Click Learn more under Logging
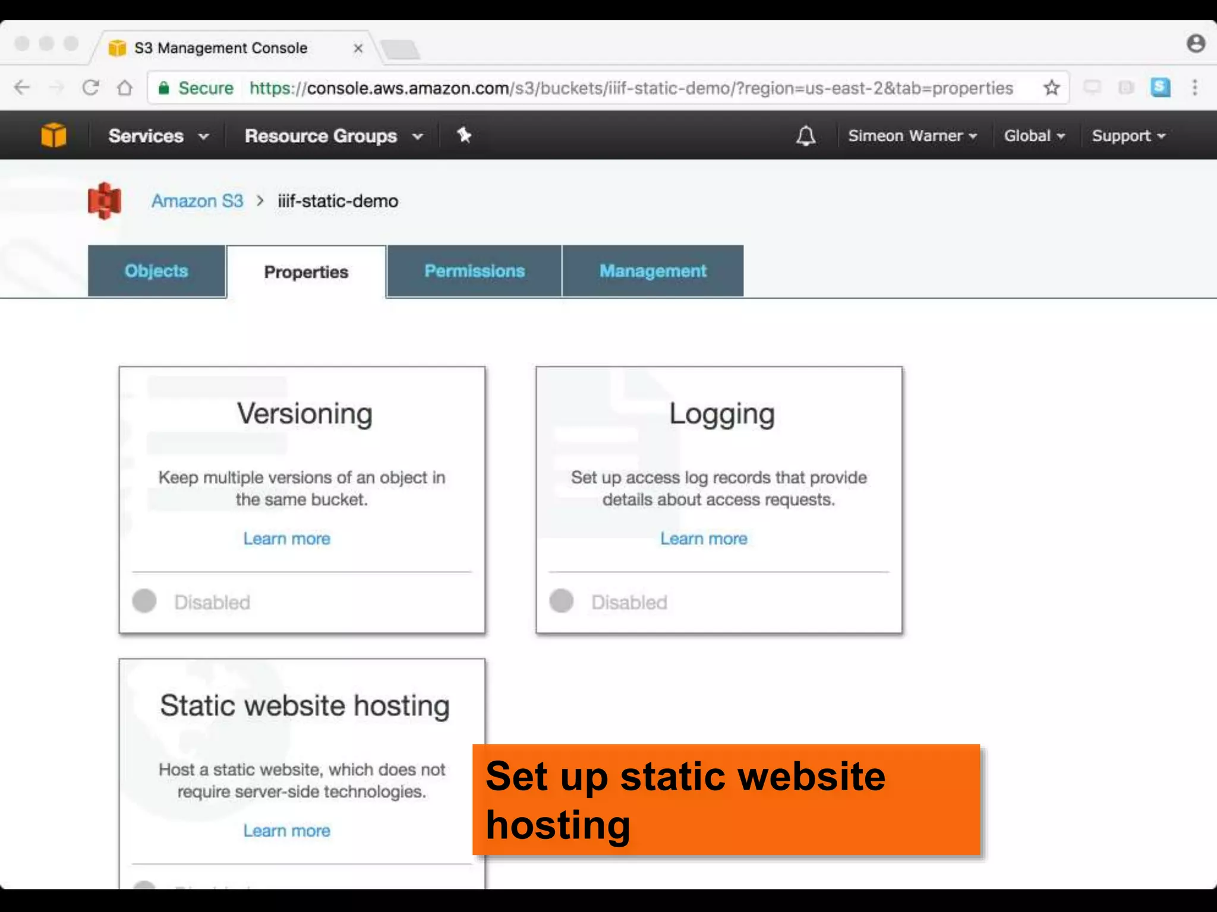 click(x=704, y=539)
